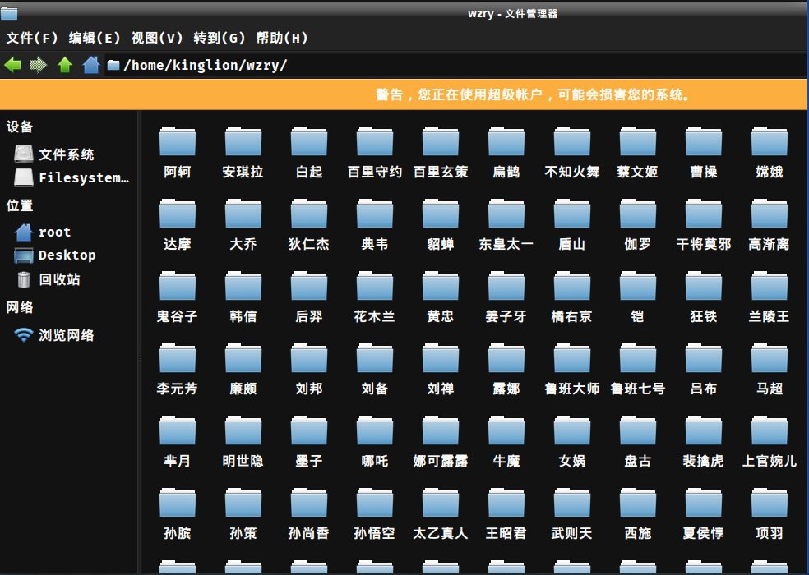
Task: Select the 典韦 folder icon
Action: click(x=375, y=213)
